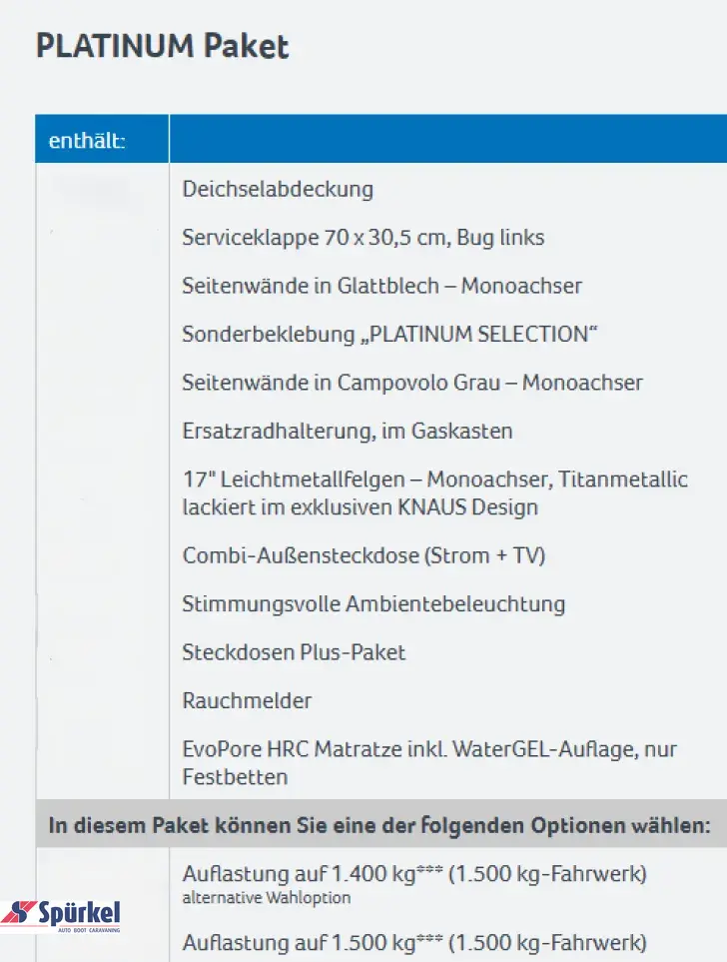The image size is (727, 962).
Task: Click the options selection header bar
Action: [x=381, y=824]
